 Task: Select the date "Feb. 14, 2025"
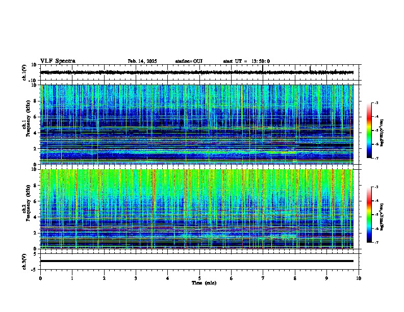pyautogui.click(x=142, y=61)
